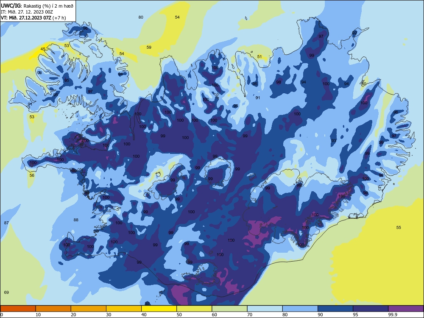Click the humidity value '60' on northeast coast

[x=364, y=84]
